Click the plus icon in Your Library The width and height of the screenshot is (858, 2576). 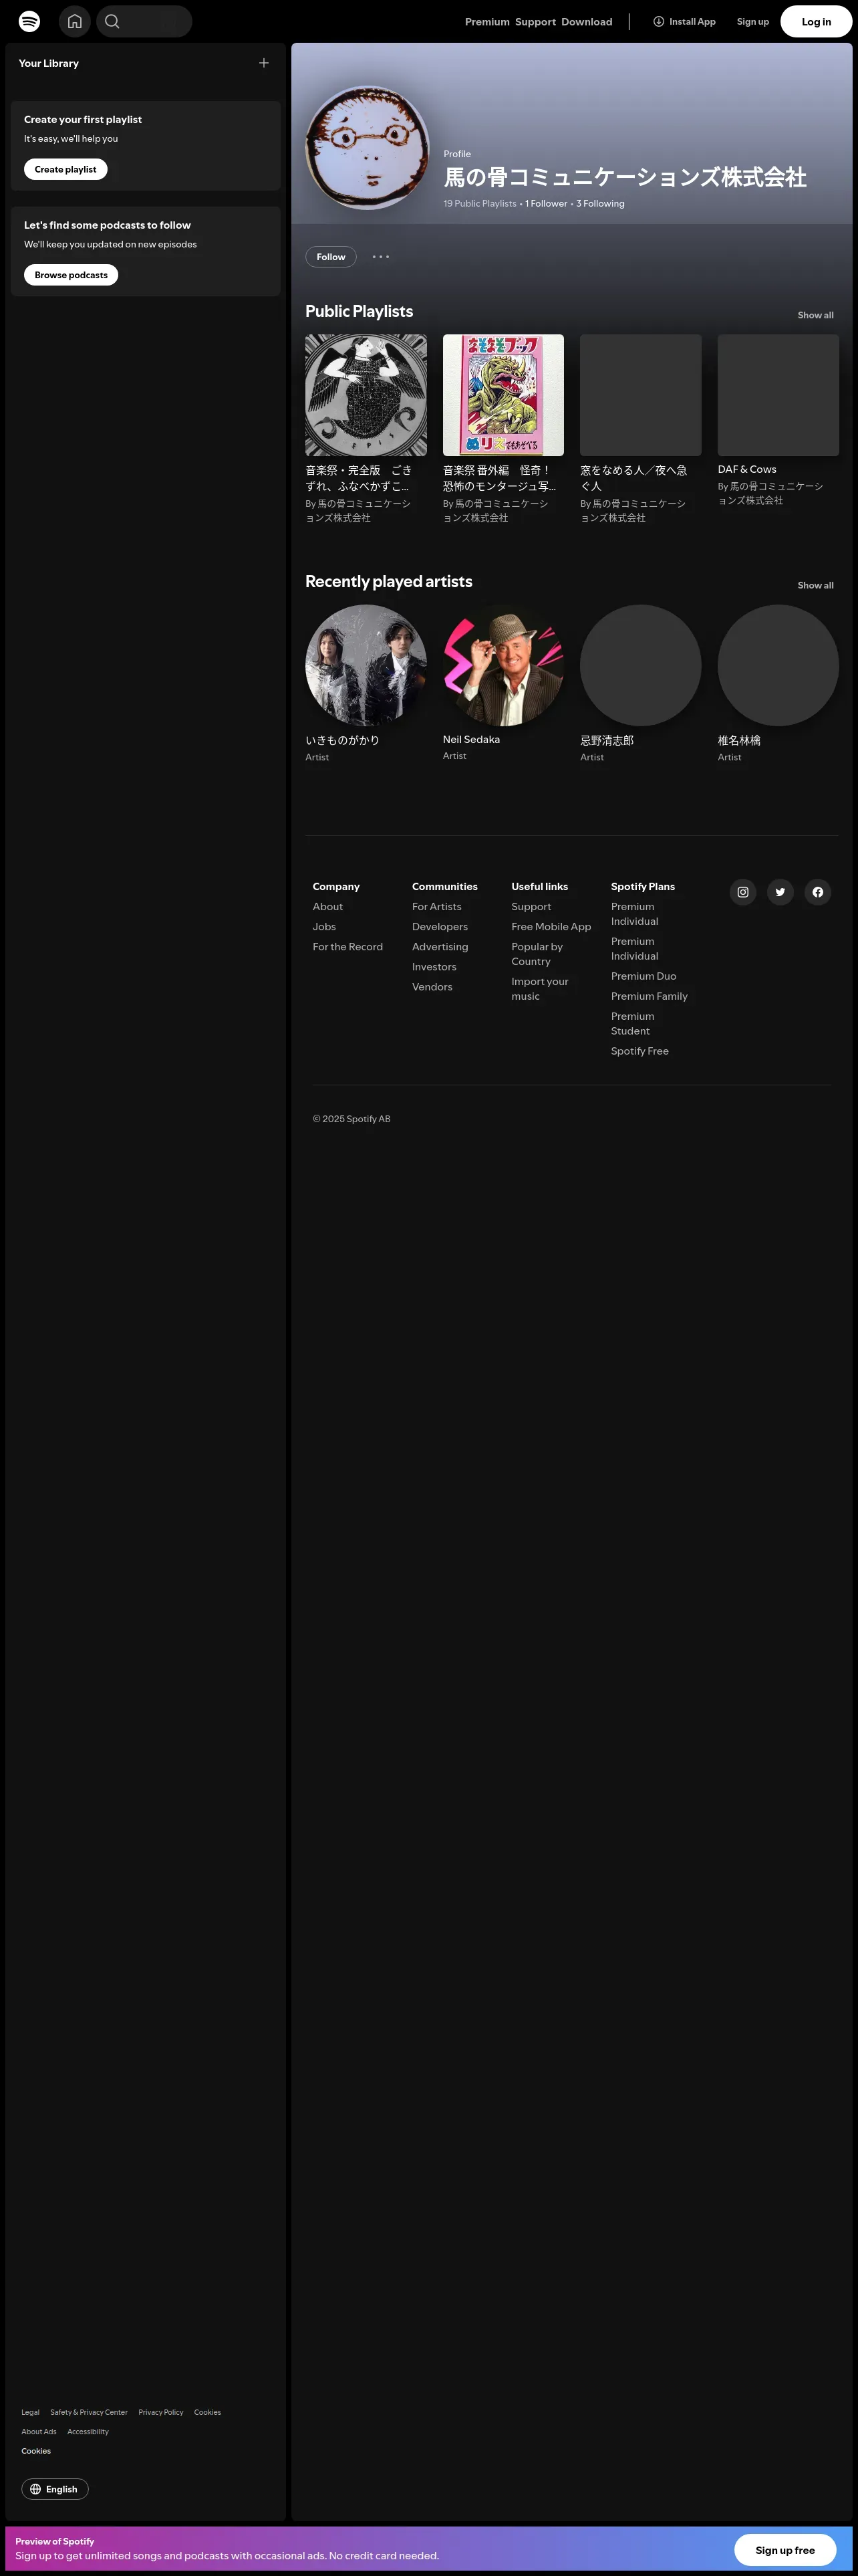(x=264, y=63)
